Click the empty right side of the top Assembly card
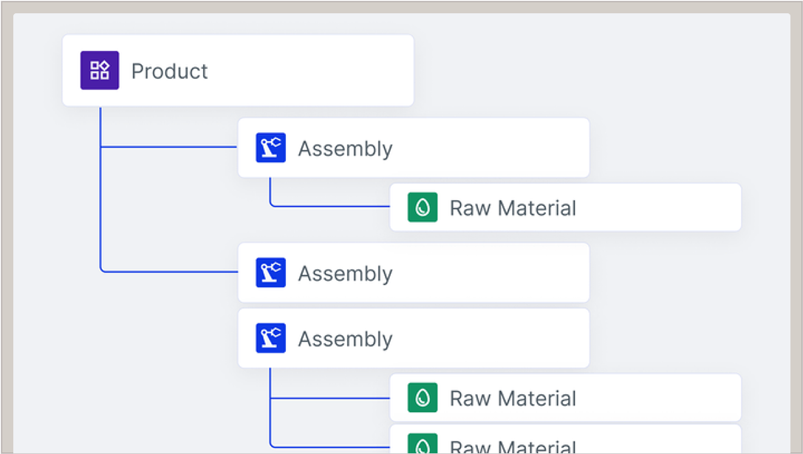The width and height of the screenshot is (803, 454). click(502, 148)
